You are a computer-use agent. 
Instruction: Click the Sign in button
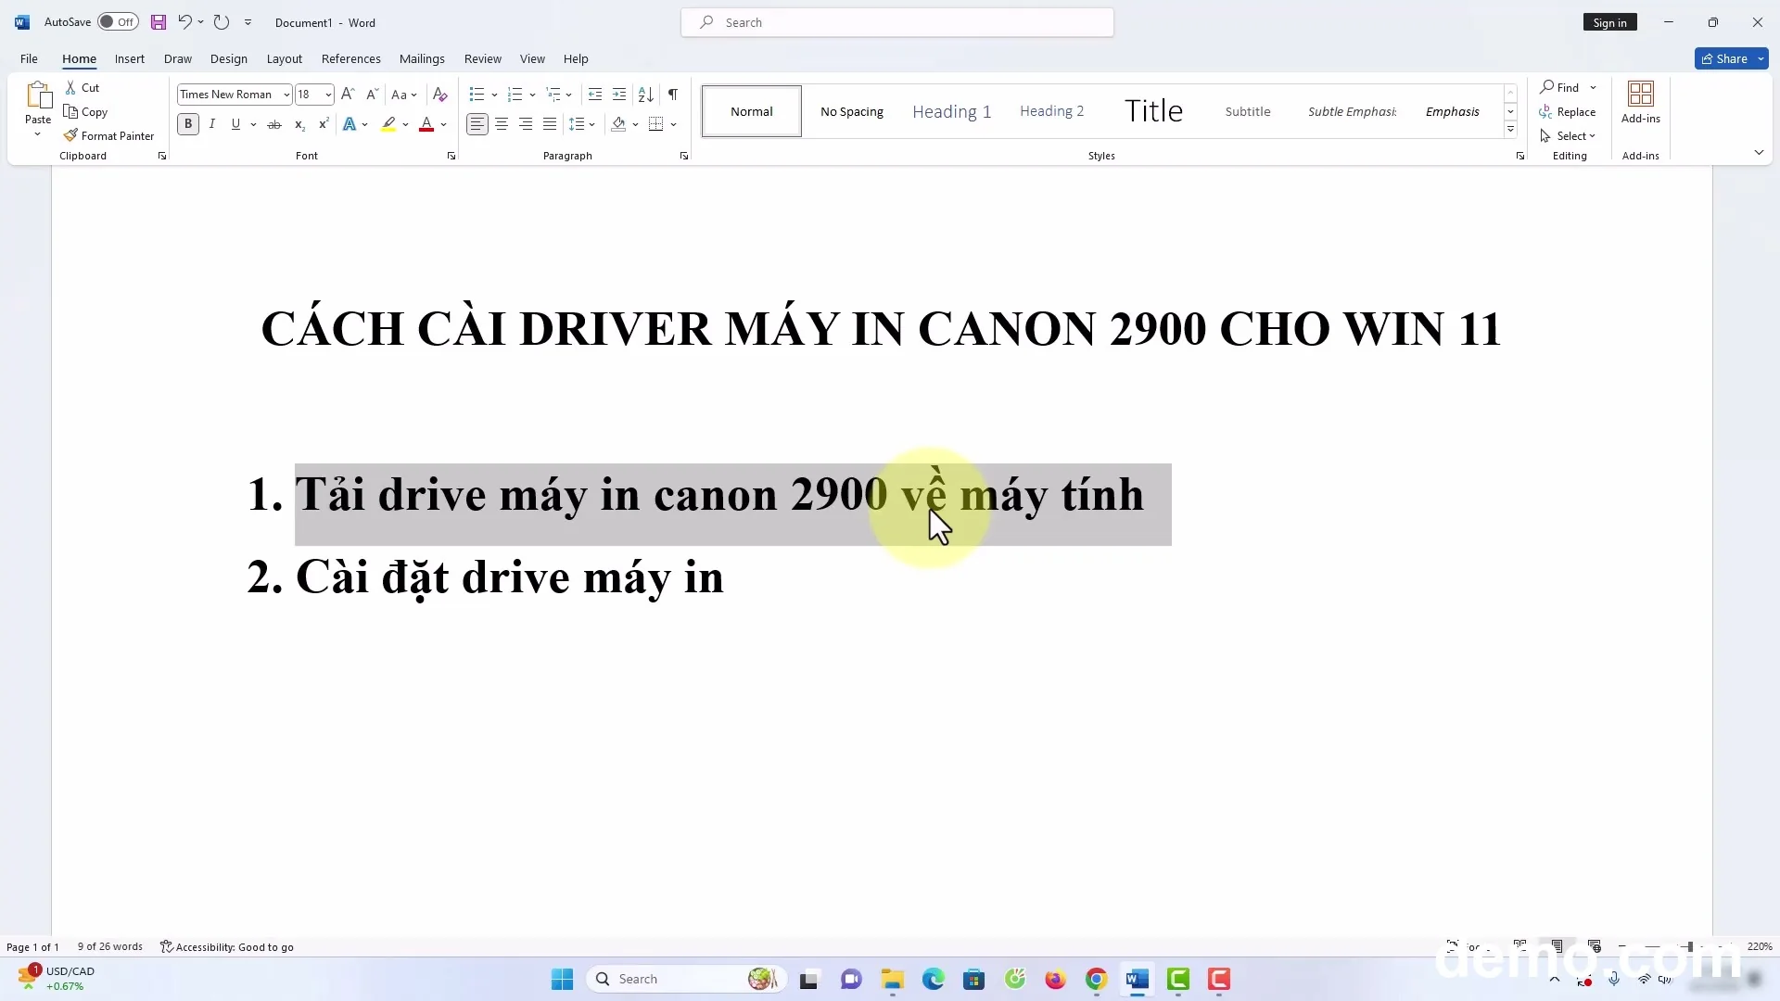pyautogui.click(x=1610, y=22)
